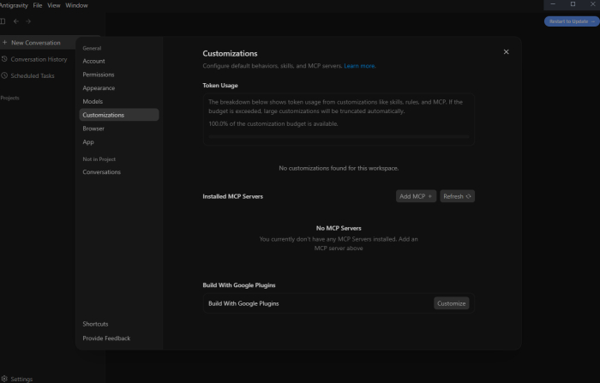
Task: Select the App settings tab
Action: tap(119, 141)
